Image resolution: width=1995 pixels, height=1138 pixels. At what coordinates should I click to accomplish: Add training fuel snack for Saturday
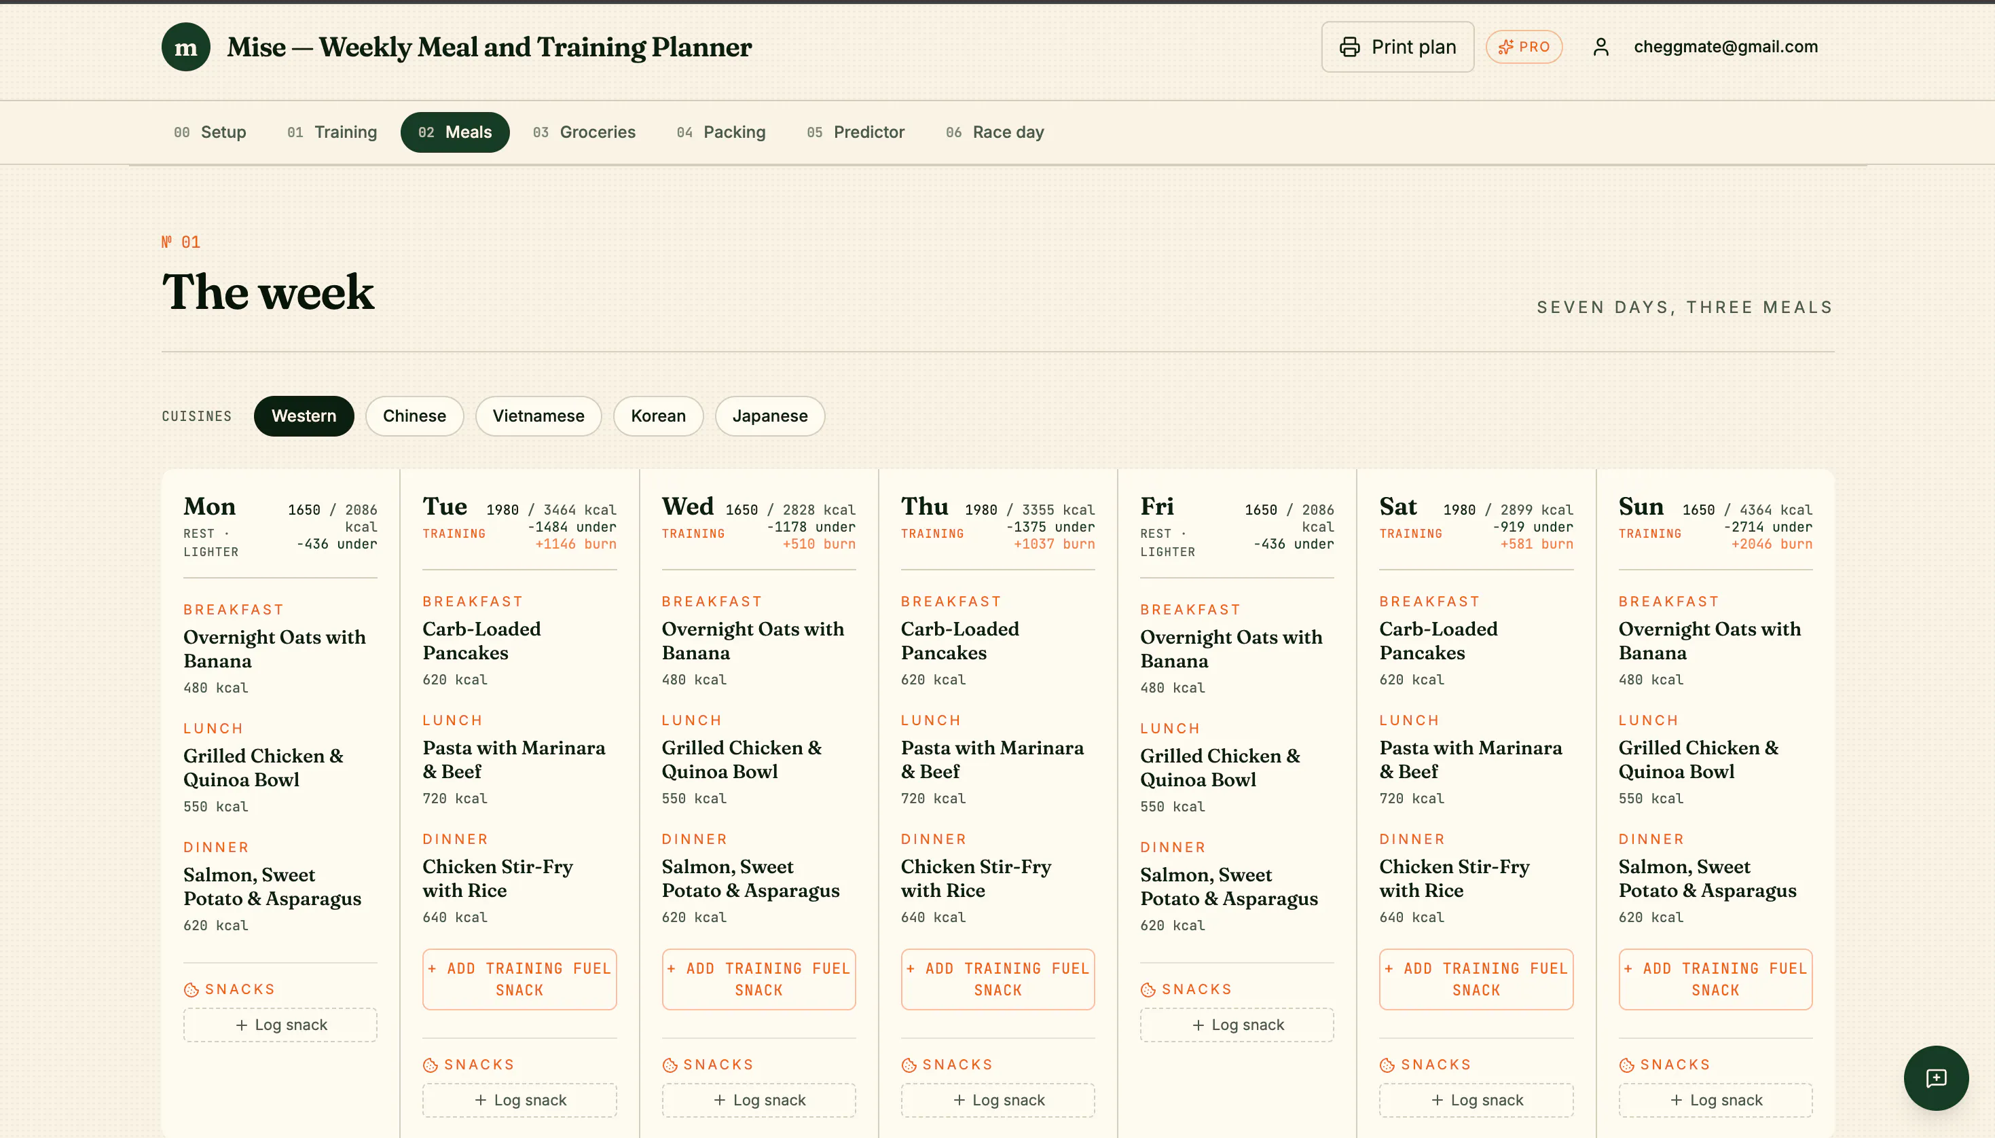tap(1476, 978)
